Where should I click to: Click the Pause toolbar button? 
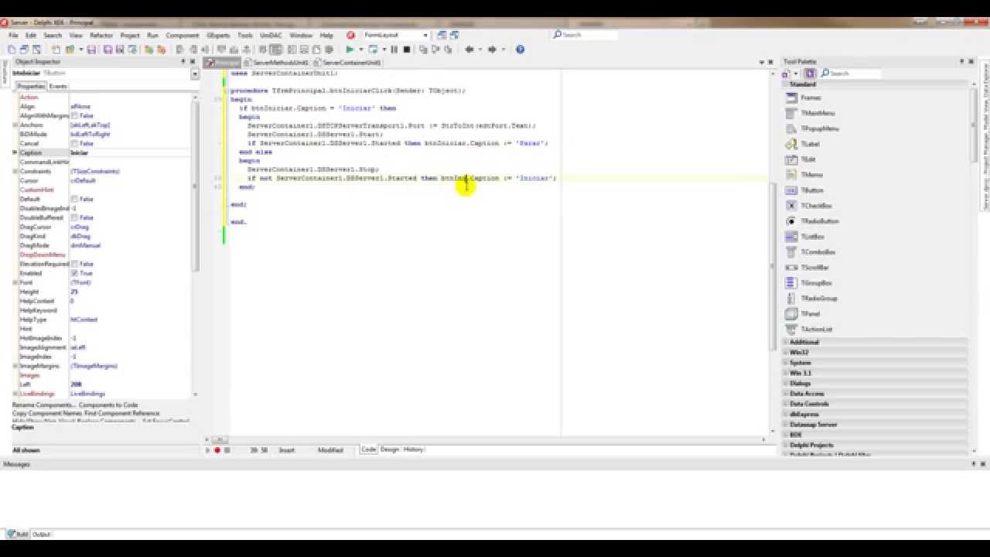tap(394, 50)
